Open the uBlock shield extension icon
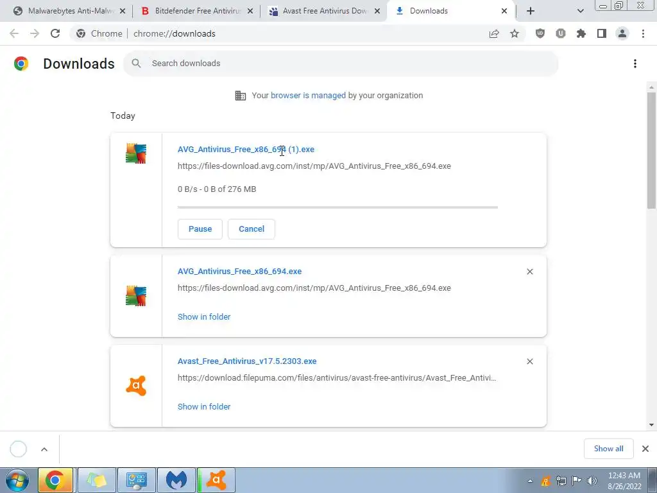Viewport: 657px width, 493px height. pyautogui.click(x=540, y=33)
